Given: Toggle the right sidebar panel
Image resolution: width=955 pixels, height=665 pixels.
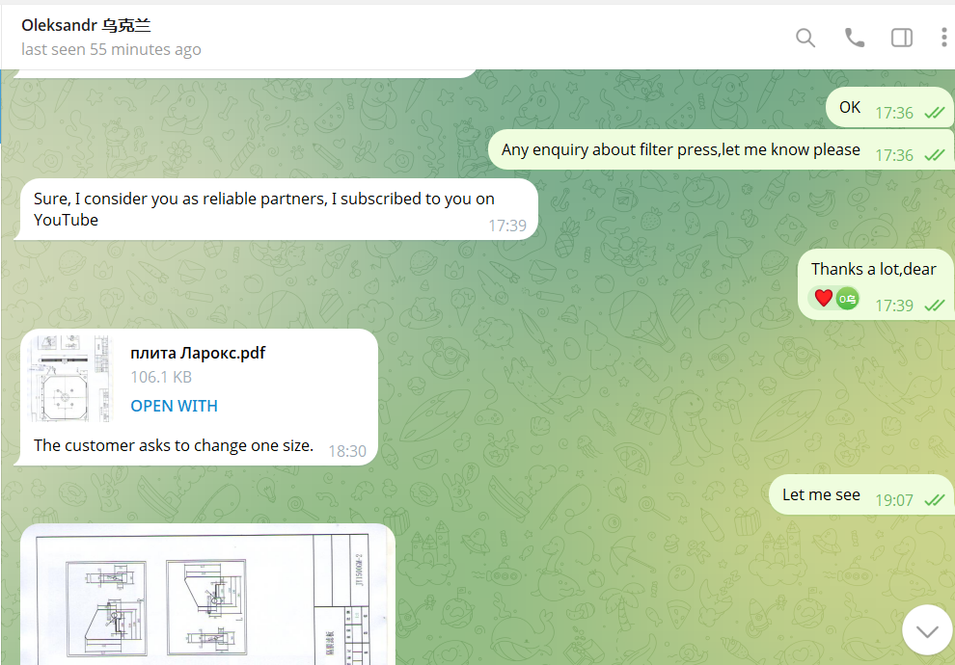Looking at the screenshot, I should coord(902,38).
